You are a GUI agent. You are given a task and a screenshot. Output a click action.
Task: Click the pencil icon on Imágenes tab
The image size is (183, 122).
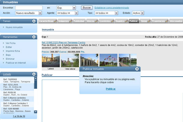point(71,21)
